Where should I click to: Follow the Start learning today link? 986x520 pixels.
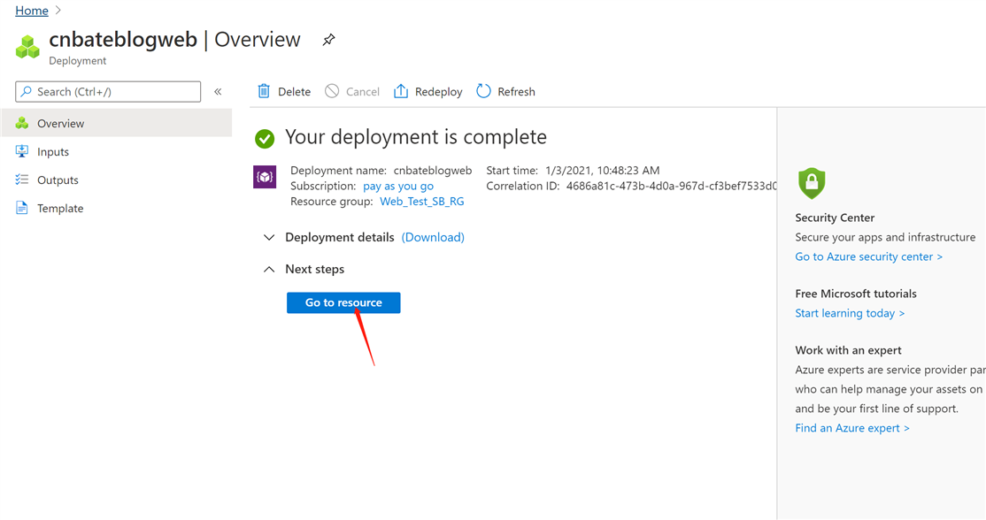pos(850,313)
